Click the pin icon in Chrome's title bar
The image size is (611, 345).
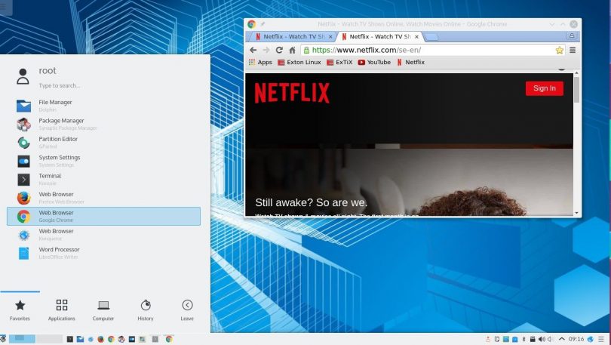pos(263,24)
